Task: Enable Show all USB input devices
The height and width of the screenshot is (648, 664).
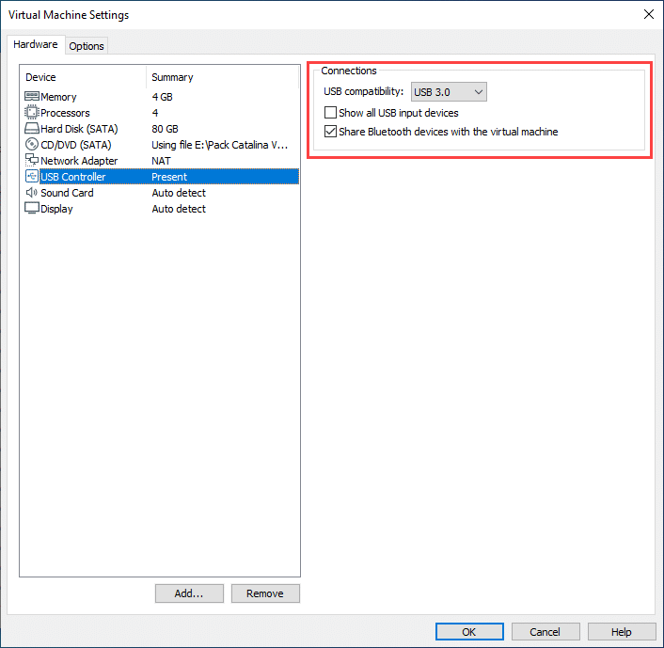Action: (330, 113)
